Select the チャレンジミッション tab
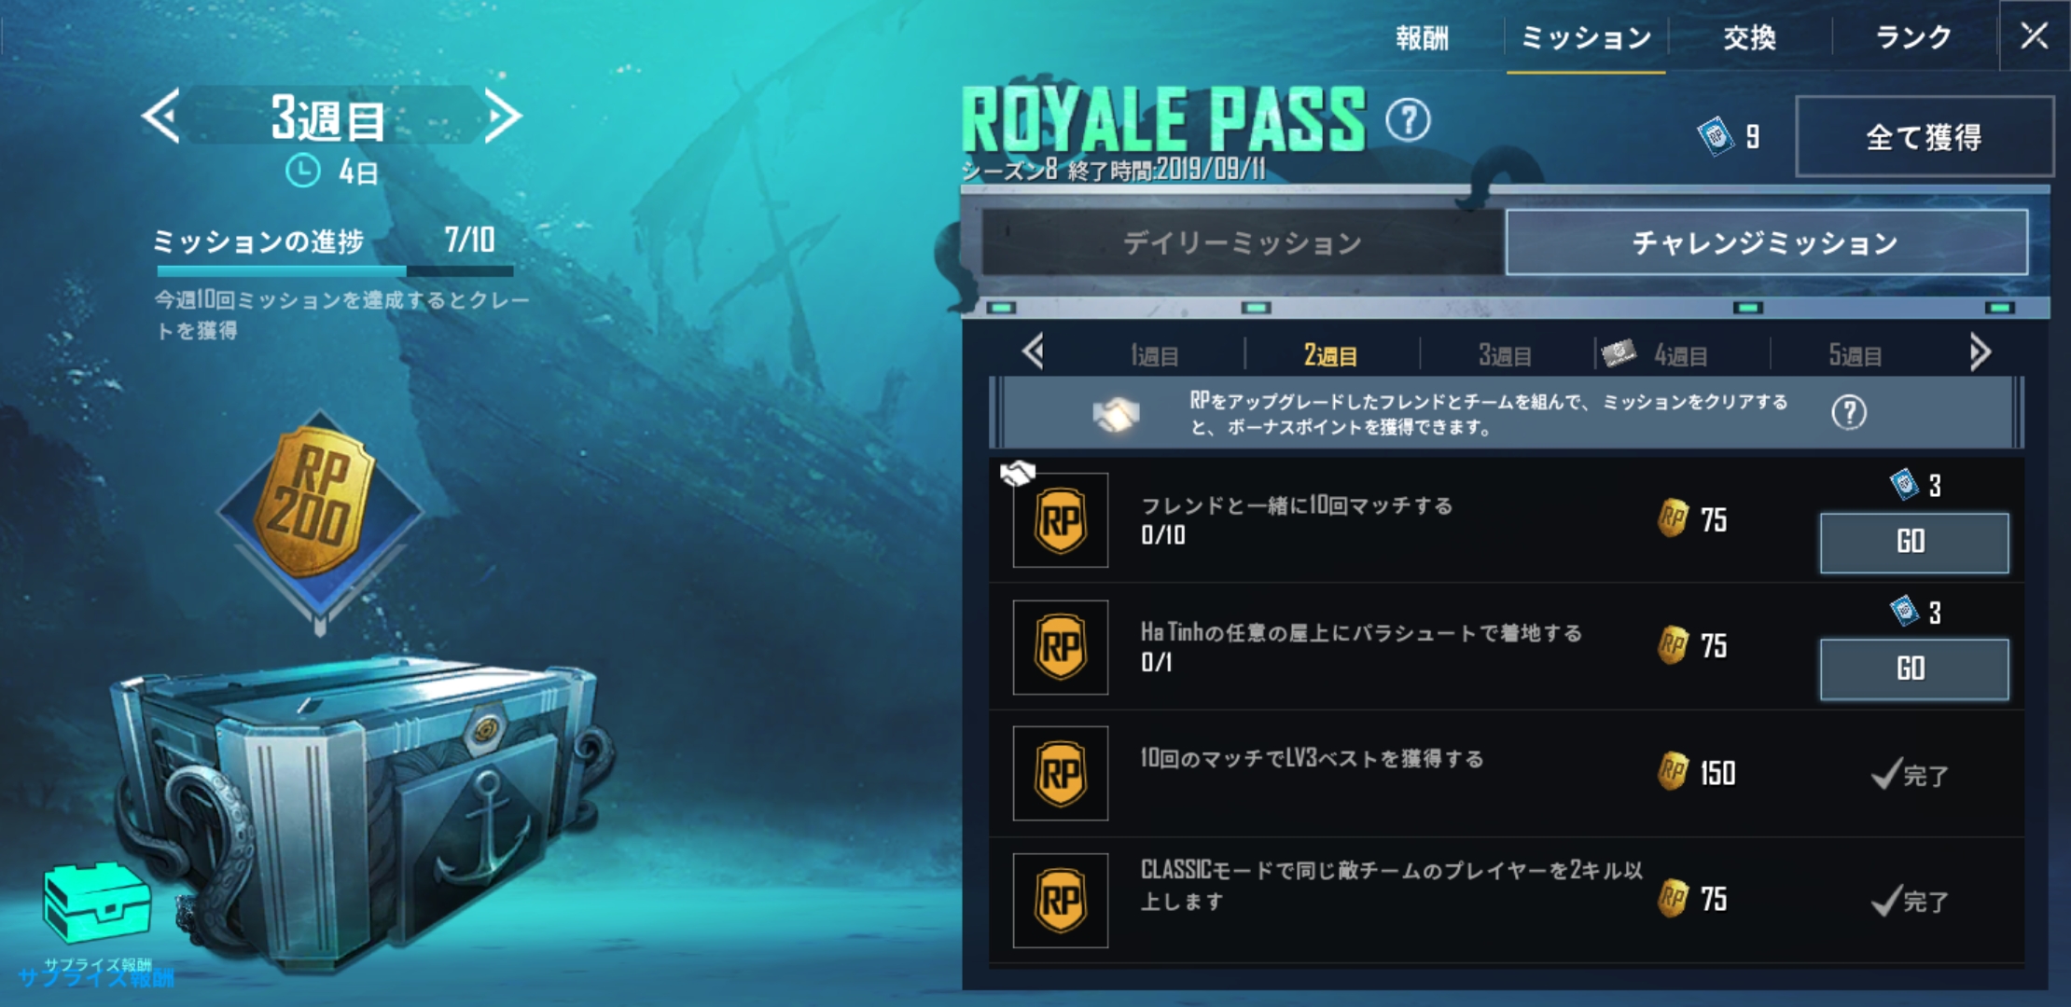This screenshot has width=2071, height=1007. pos(1766,242)
